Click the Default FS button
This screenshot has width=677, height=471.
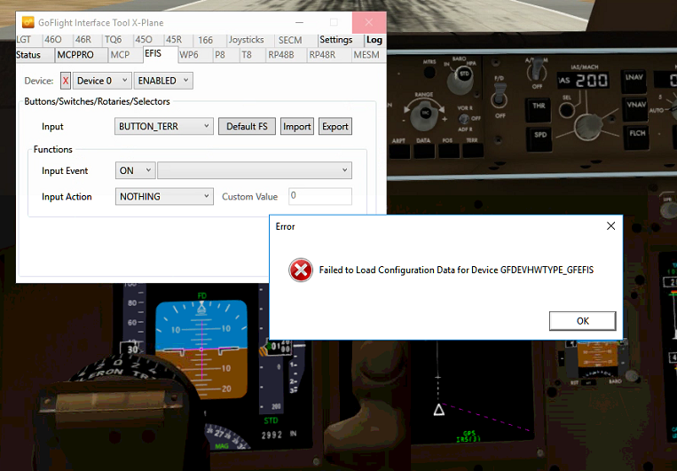pos(247,127)
